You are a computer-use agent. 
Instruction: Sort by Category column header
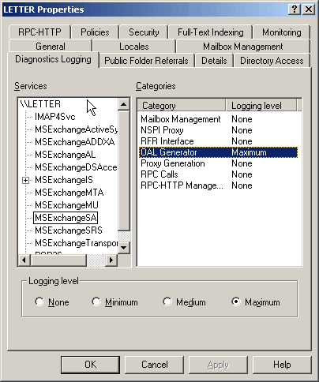[x=182, y=106]
